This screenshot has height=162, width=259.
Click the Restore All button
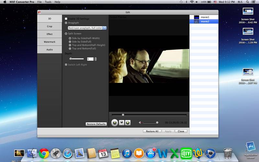(152, 131)
